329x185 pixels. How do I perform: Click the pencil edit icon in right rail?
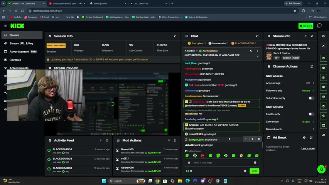(323, 46)
